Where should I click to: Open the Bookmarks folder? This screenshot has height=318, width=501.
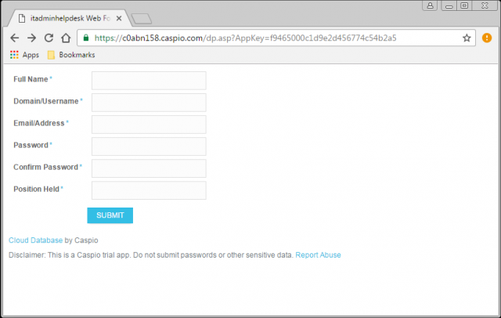coord(71,55)
